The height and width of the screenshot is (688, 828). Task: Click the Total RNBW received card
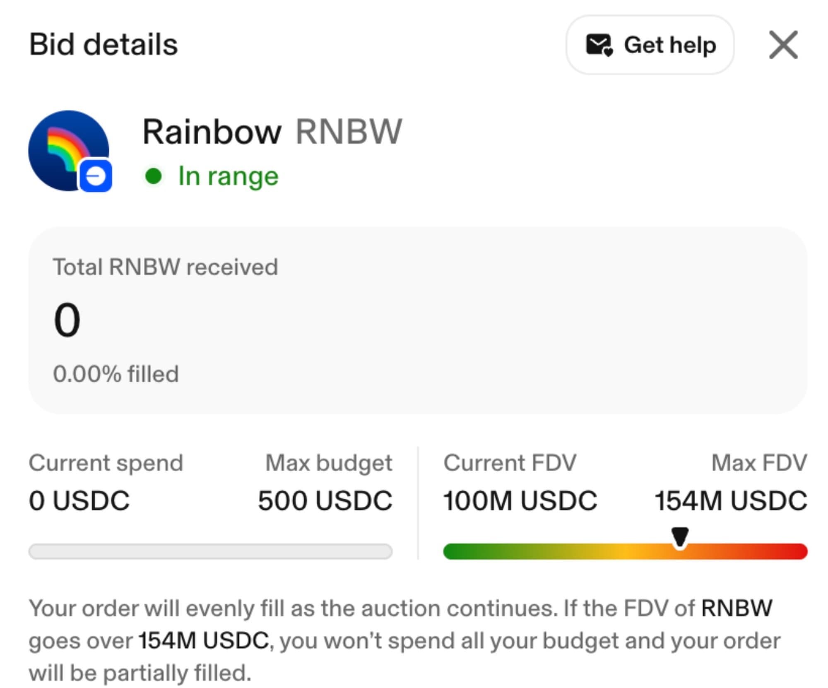click(x=417, y=320)
